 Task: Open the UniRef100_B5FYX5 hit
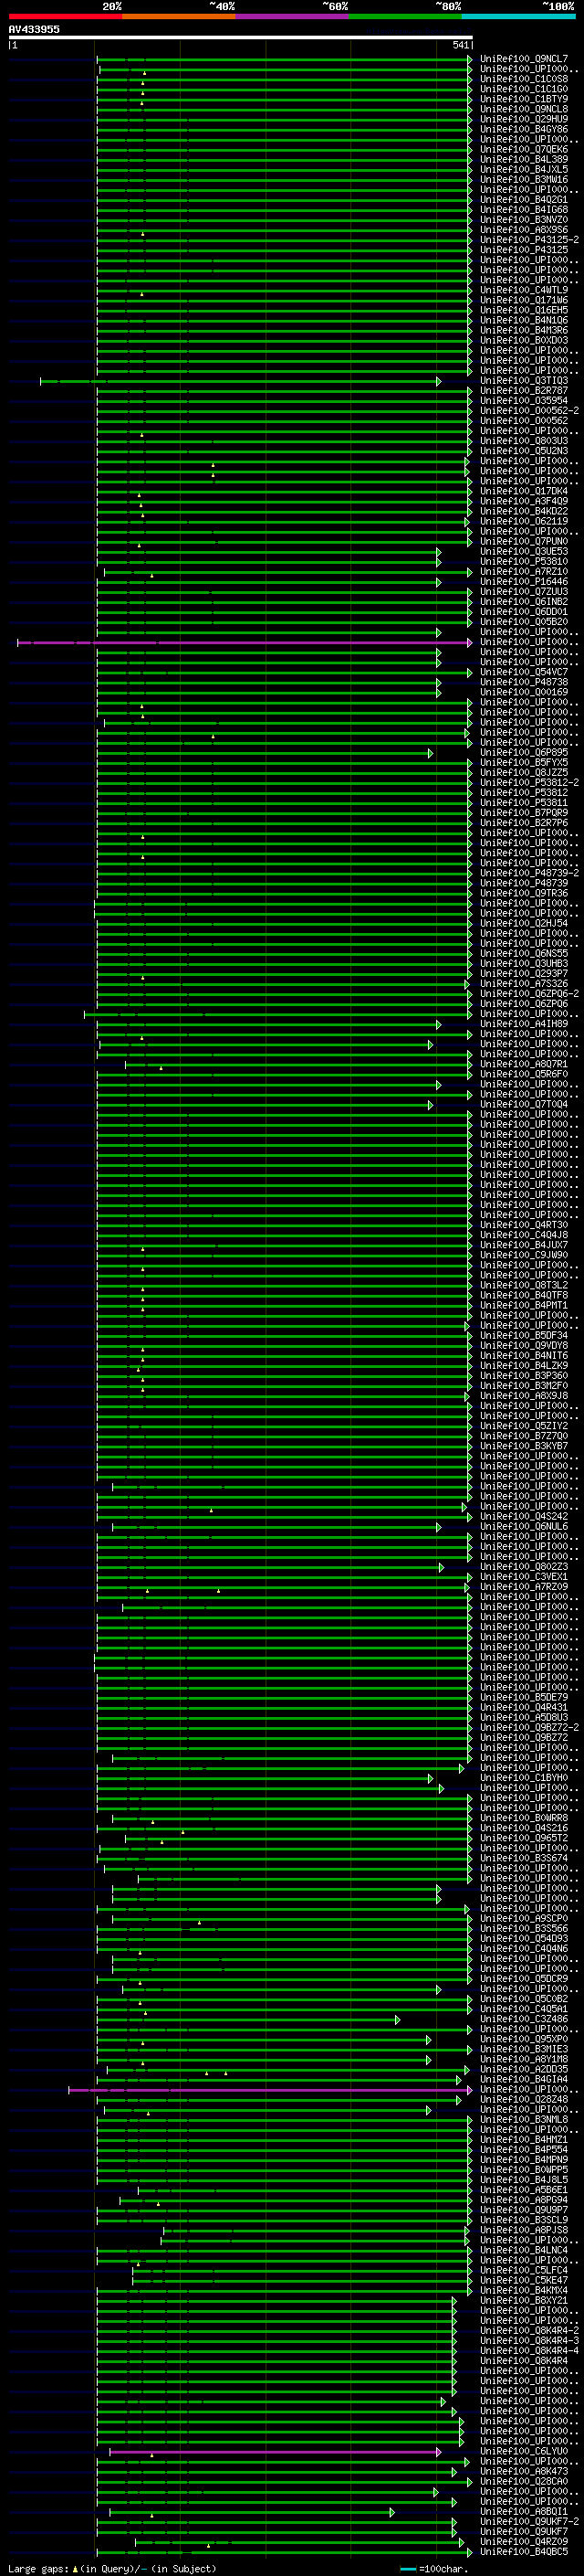(x=523, y=763)
